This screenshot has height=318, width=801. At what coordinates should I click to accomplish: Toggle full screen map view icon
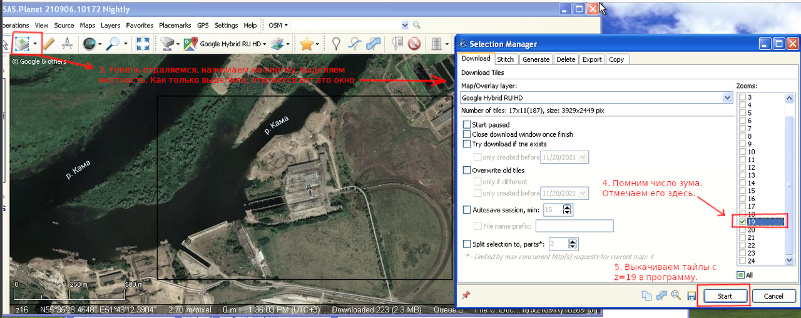143,44
